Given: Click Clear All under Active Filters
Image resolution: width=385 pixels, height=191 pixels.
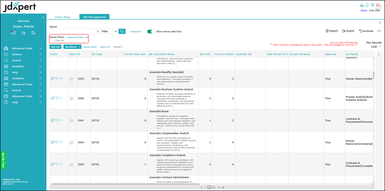Looking at the screenshot, I should 59,41.
